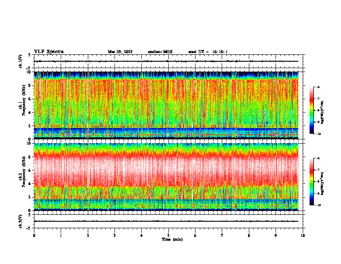
Task: Select the "start UT = 16:10:1" header text
Action: click(x=208, y=52)
